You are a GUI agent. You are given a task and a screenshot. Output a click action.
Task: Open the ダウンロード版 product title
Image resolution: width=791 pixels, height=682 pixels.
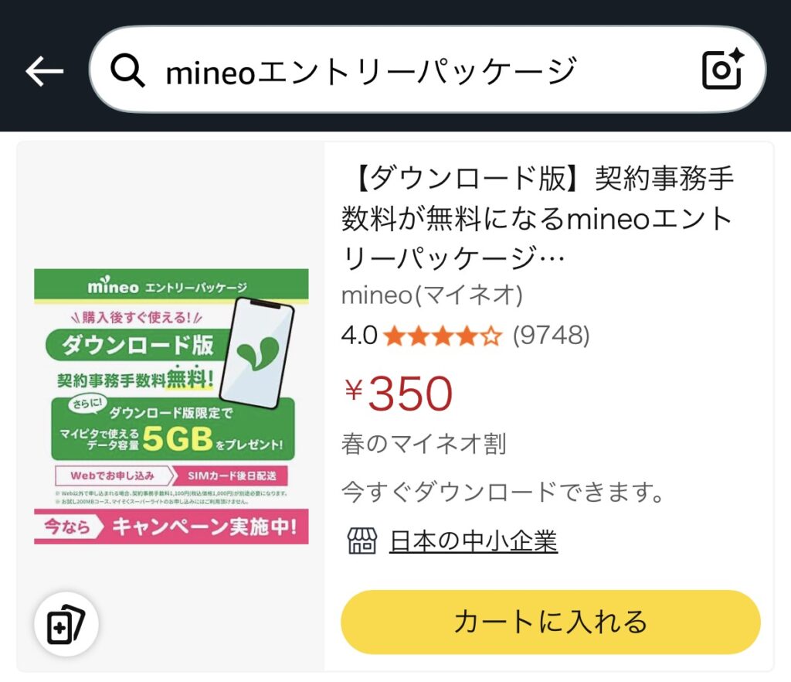pyautogui.click(x=538, y=220)
